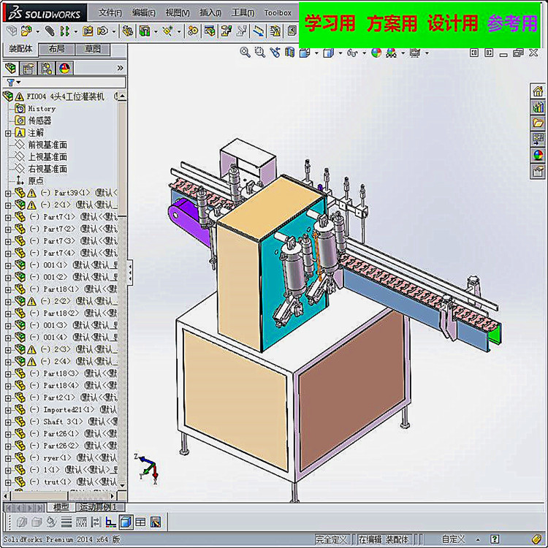Open dropdown arrow beside Display Style icon
The image size is (548, 548).
(x=340, y=53)
